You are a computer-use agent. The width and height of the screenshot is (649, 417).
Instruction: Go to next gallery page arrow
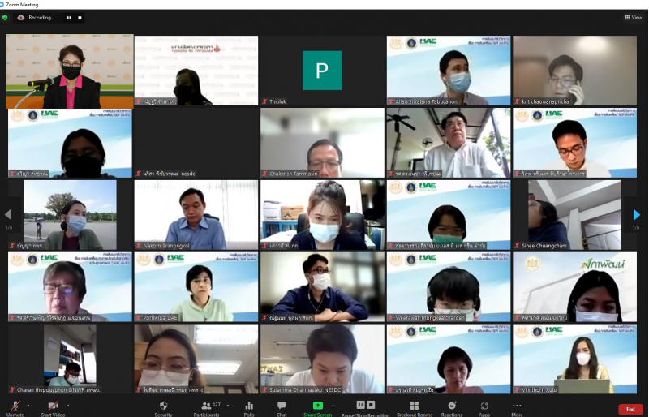tap(637, 214)
